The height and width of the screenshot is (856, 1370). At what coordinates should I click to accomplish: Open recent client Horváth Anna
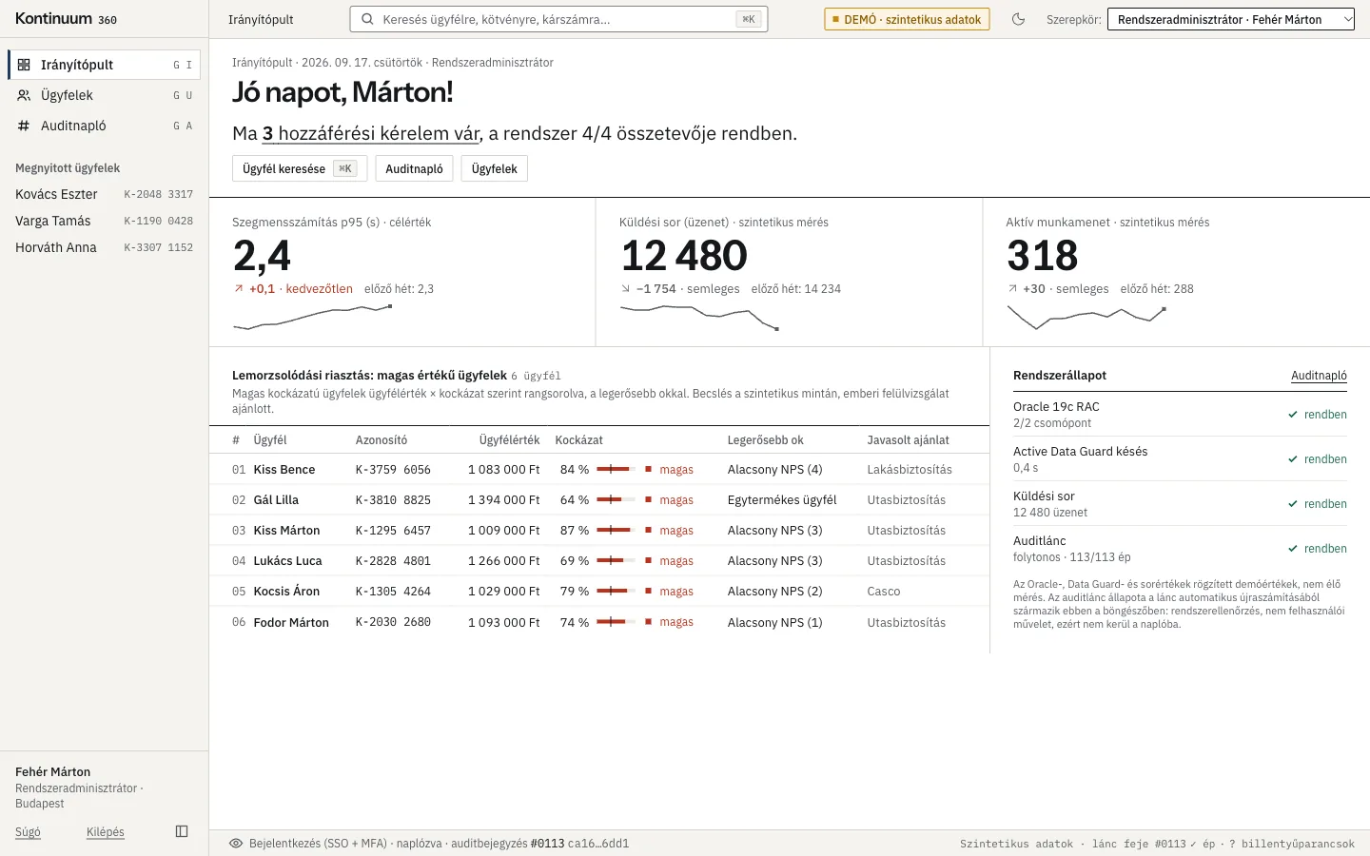105,247
